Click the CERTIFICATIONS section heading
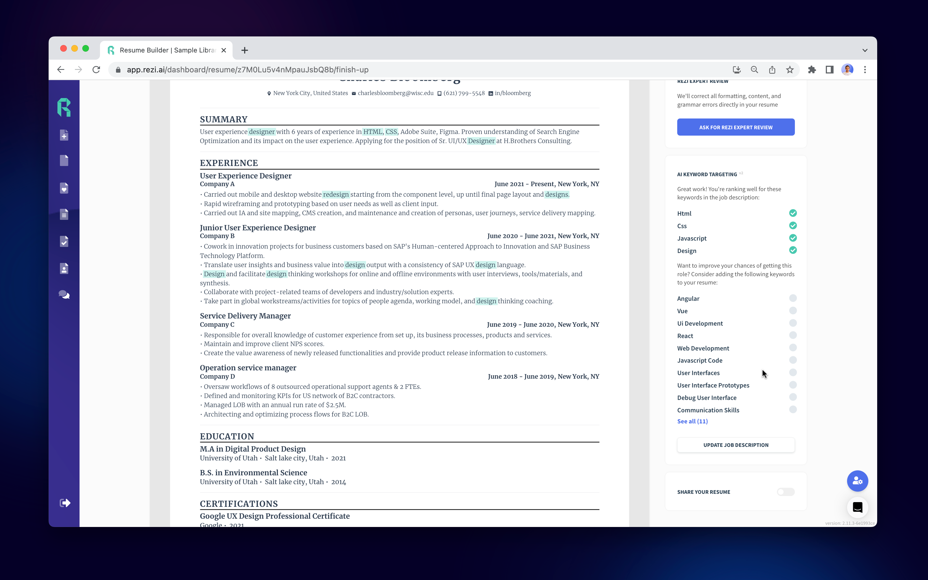The image size is (928, 580). [239, 504]
